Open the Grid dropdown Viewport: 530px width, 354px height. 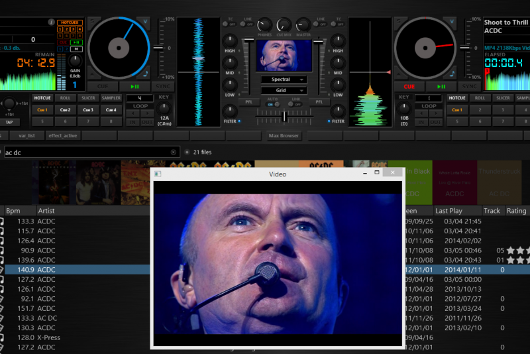[x=284, y=90]
